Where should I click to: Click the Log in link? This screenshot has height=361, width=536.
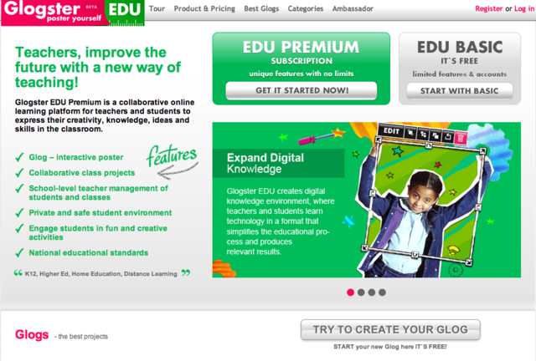[524, 8]
